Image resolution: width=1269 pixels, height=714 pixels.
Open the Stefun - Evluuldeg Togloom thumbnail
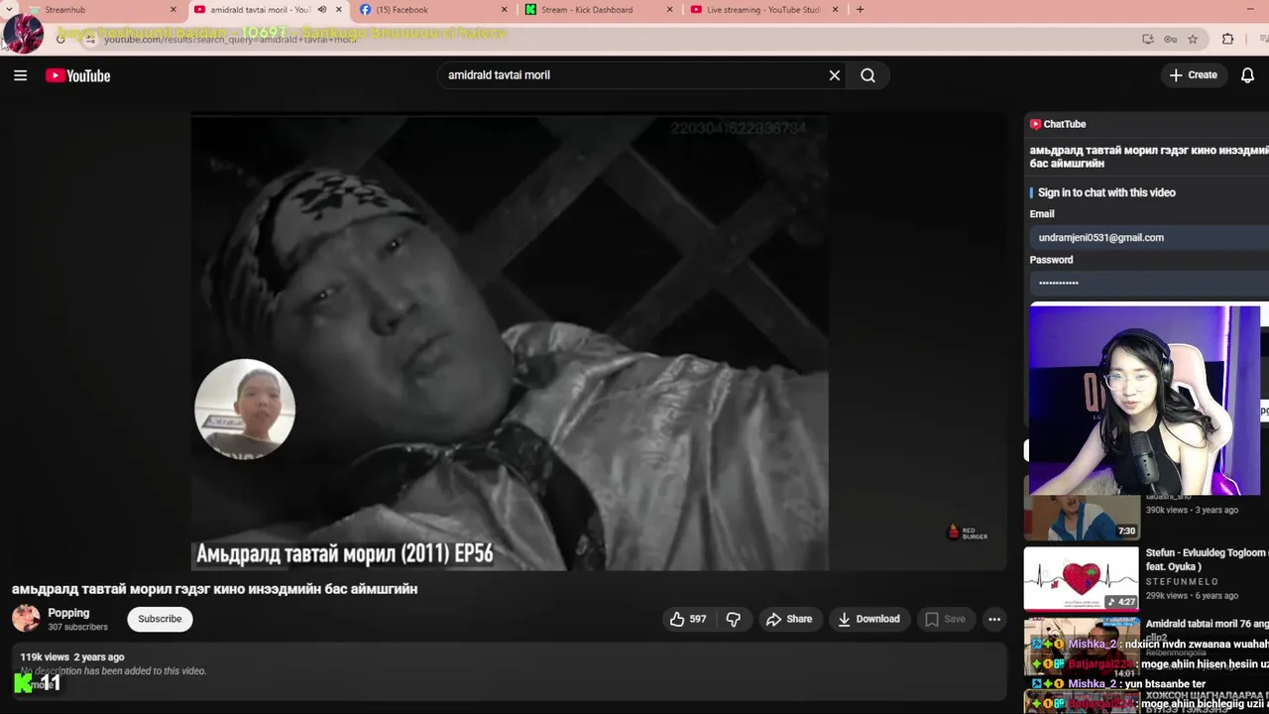pyautogui.click(x=1081, y=578)
